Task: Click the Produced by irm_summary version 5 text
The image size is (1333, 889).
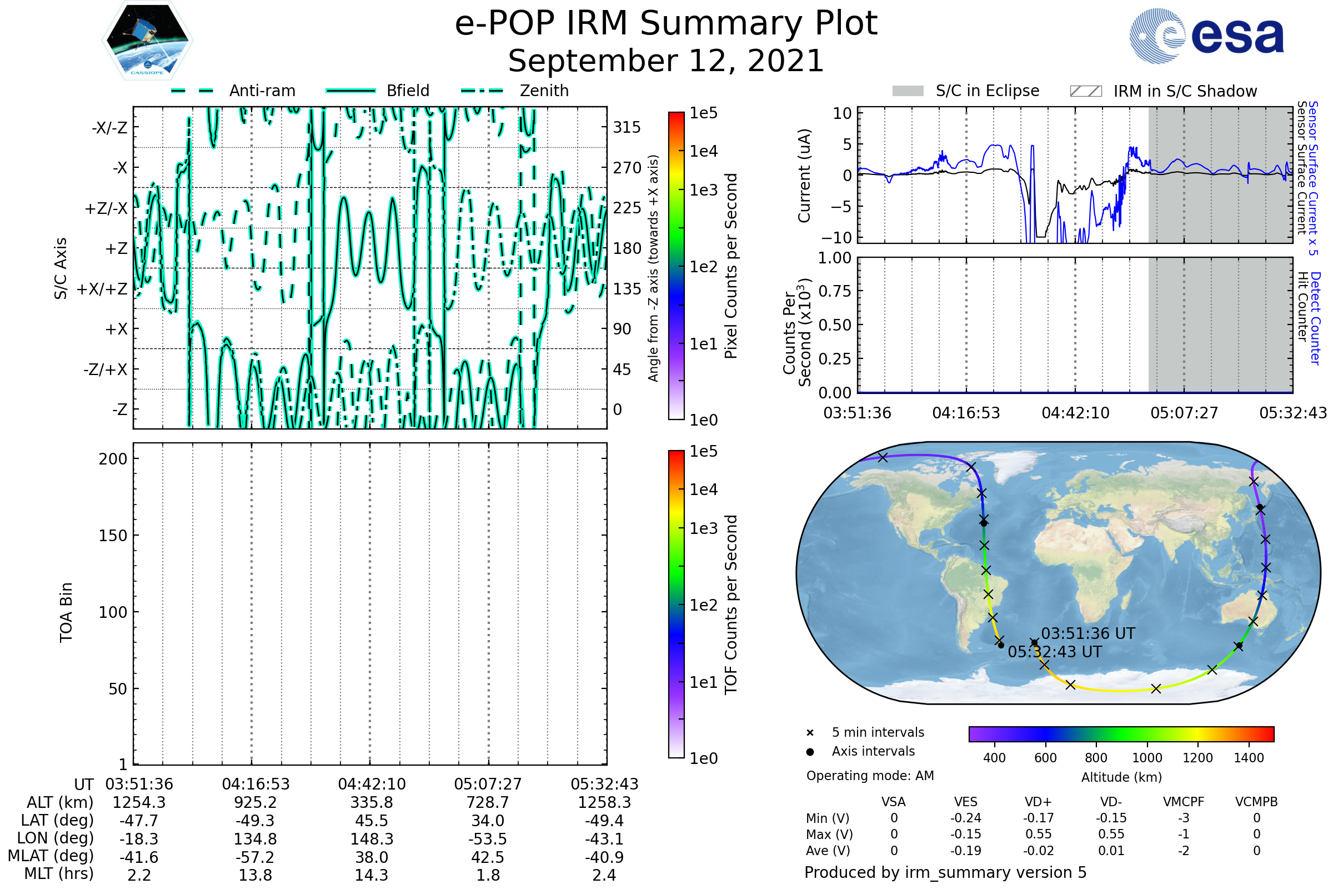Action: click(x=945, y=872)
